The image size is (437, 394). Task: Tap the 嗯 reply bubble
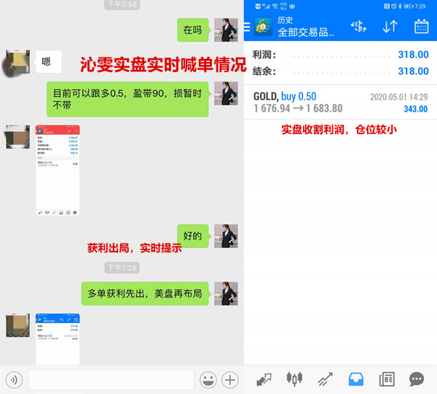point(49,62)
